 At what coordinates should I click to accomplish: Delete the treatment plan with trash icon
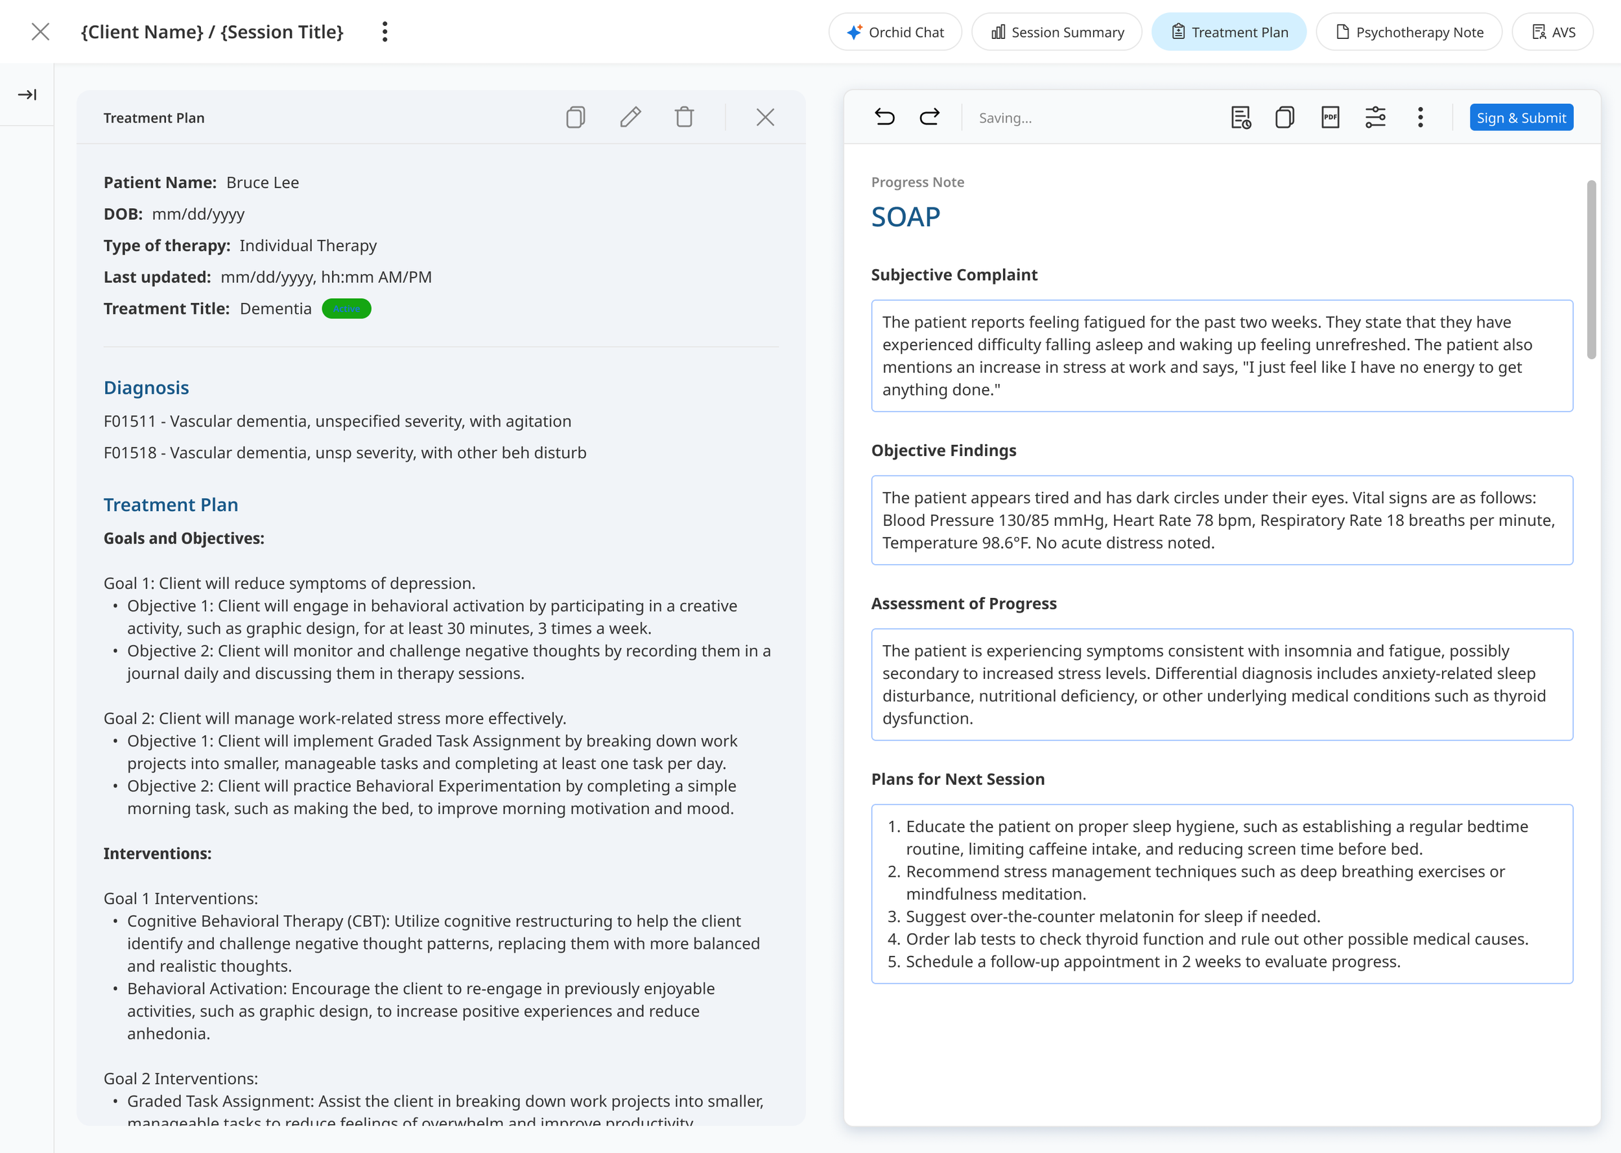[684, 117]
